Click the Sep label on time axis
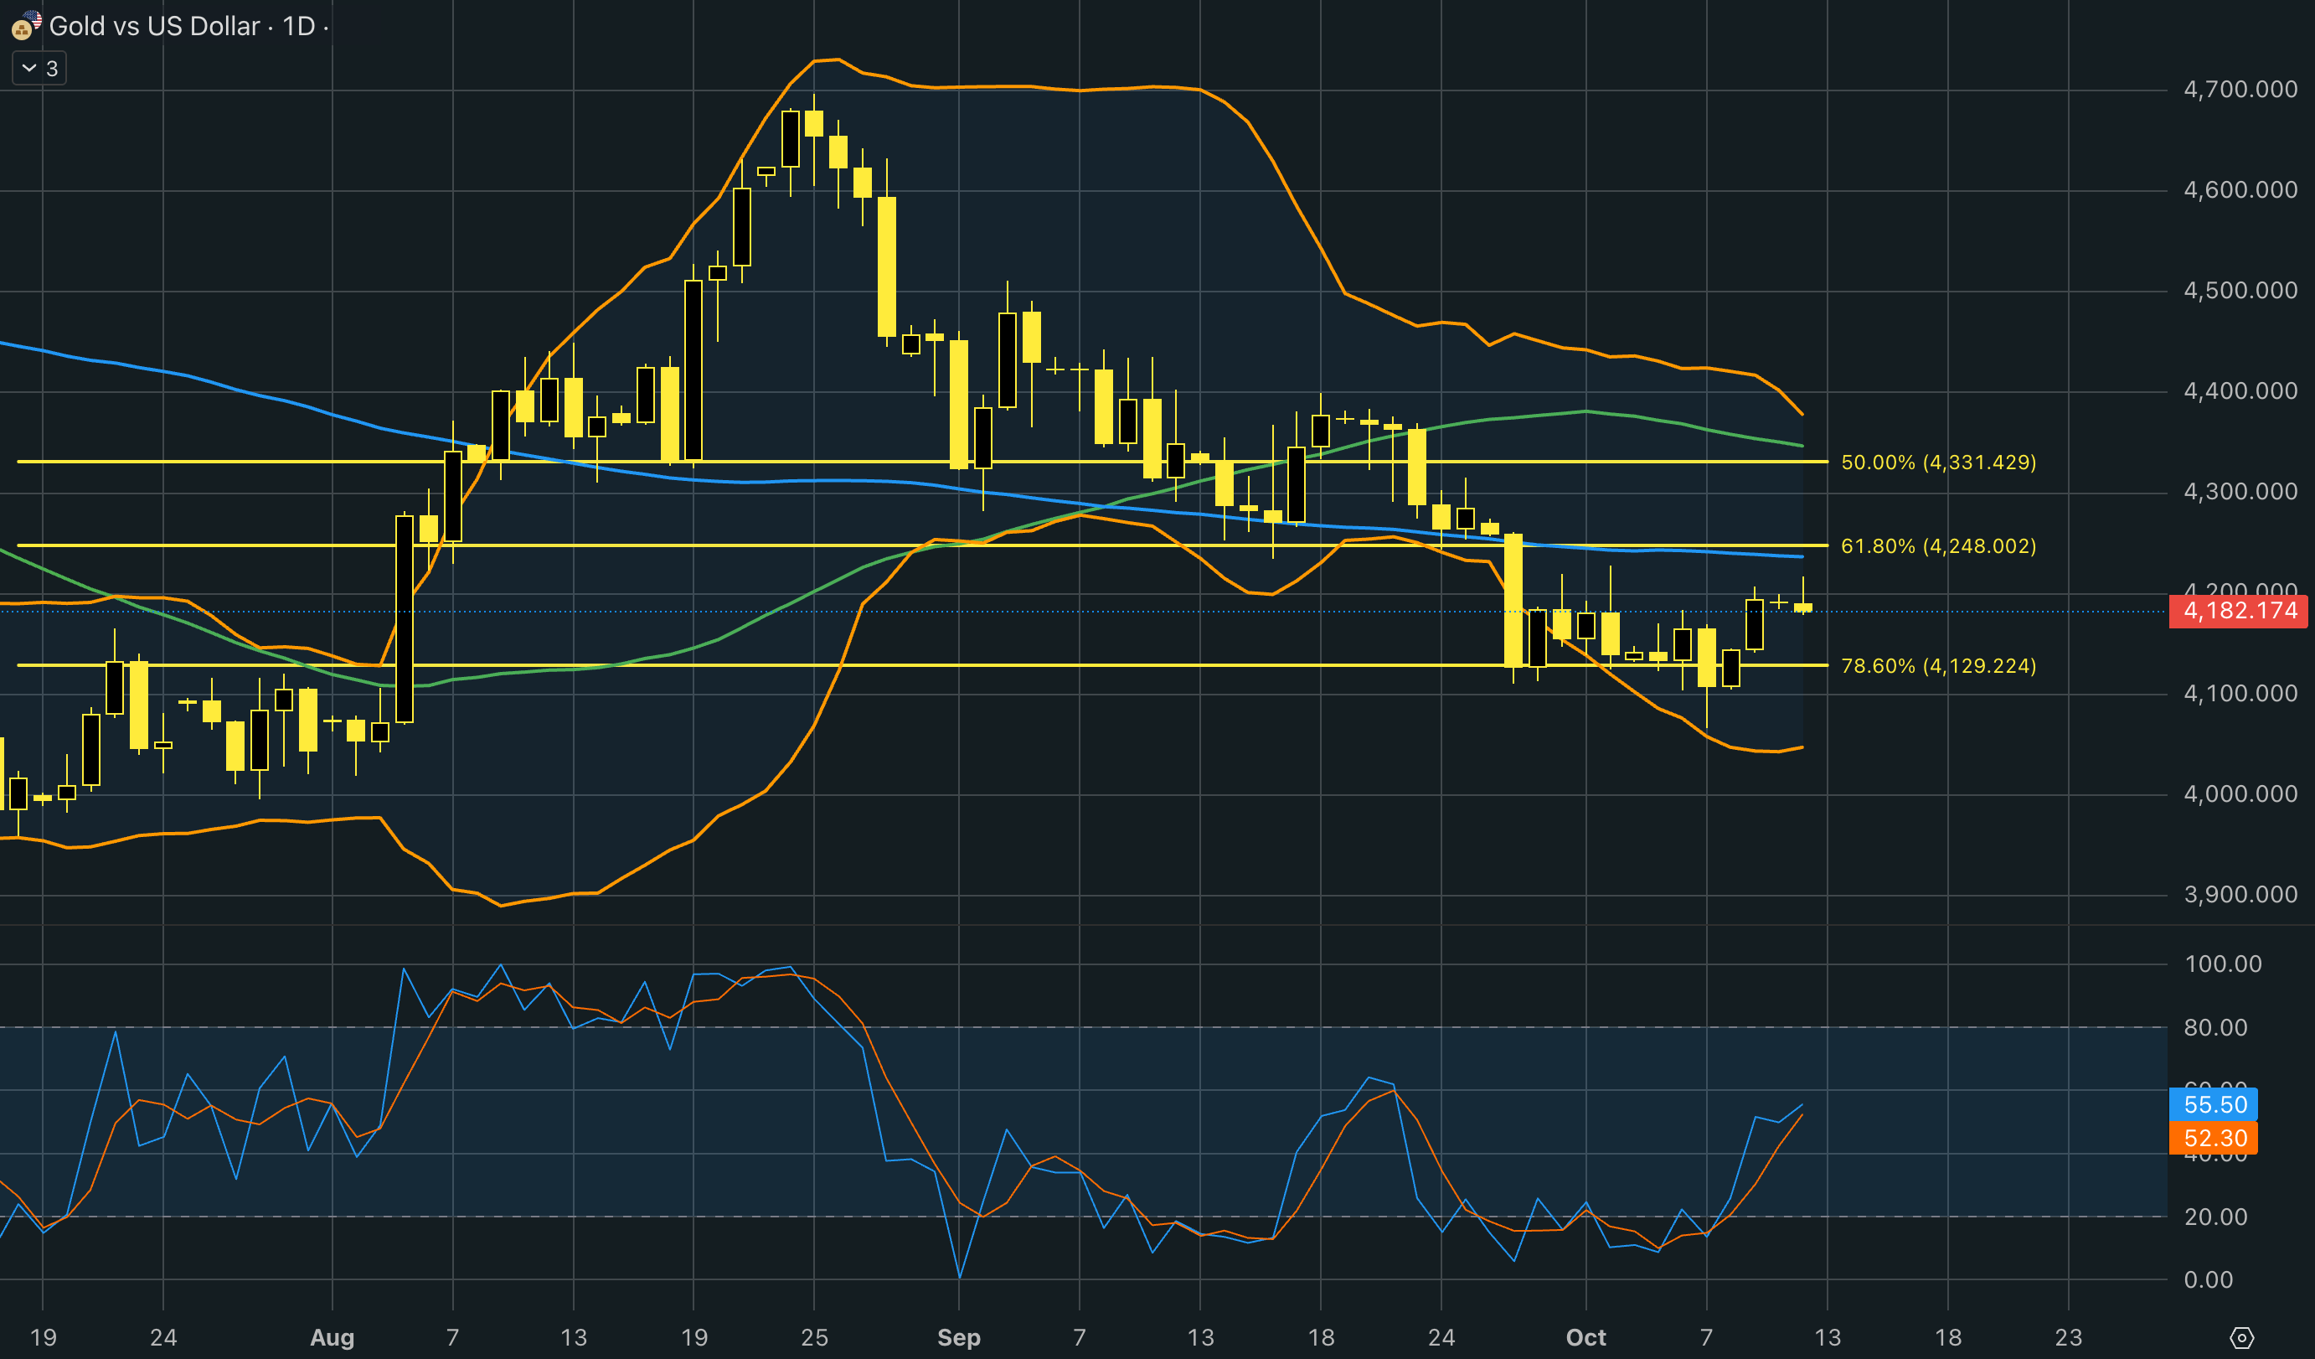Screen dimensions: 2315x1359 958,1337
